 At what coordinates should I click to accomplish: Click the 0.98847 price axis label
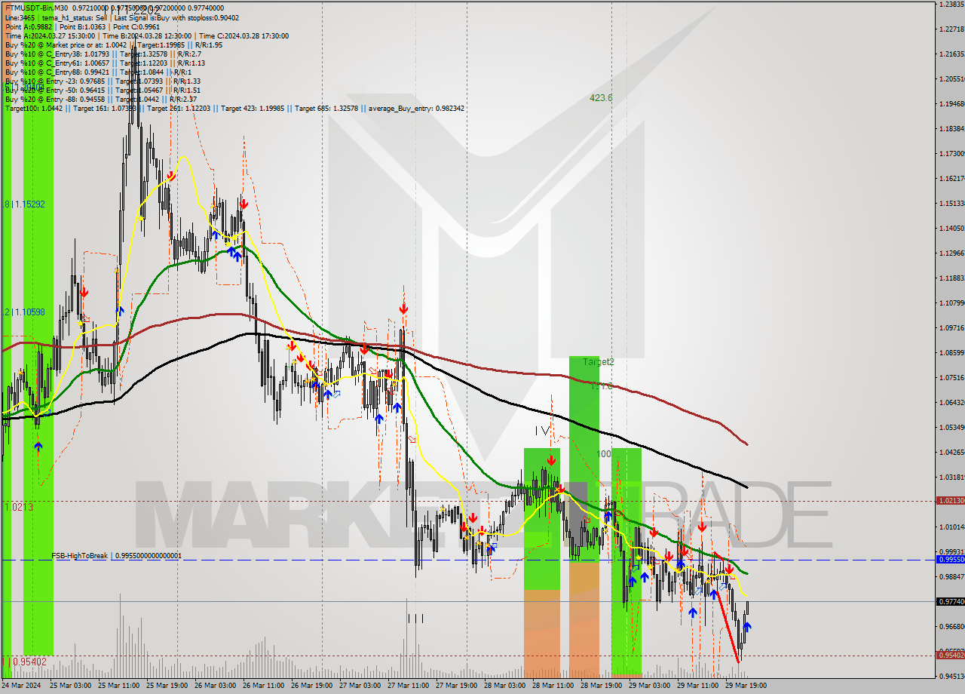[x=951, y=576]
